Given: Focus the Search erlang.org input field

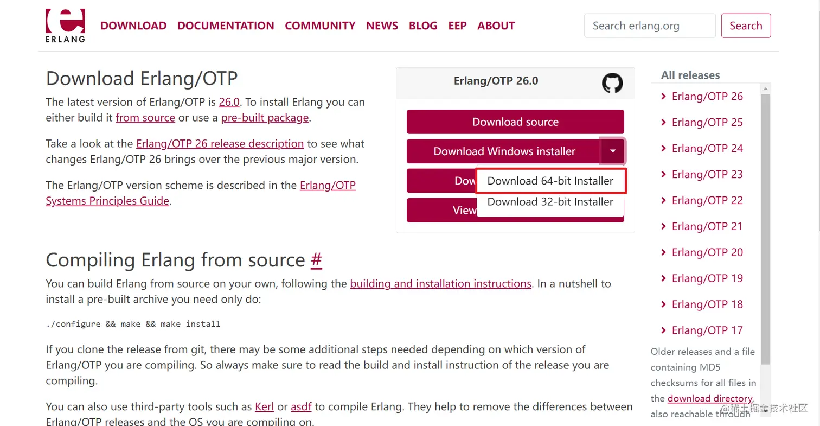Looking at the screenshot, I should (650, 26).
